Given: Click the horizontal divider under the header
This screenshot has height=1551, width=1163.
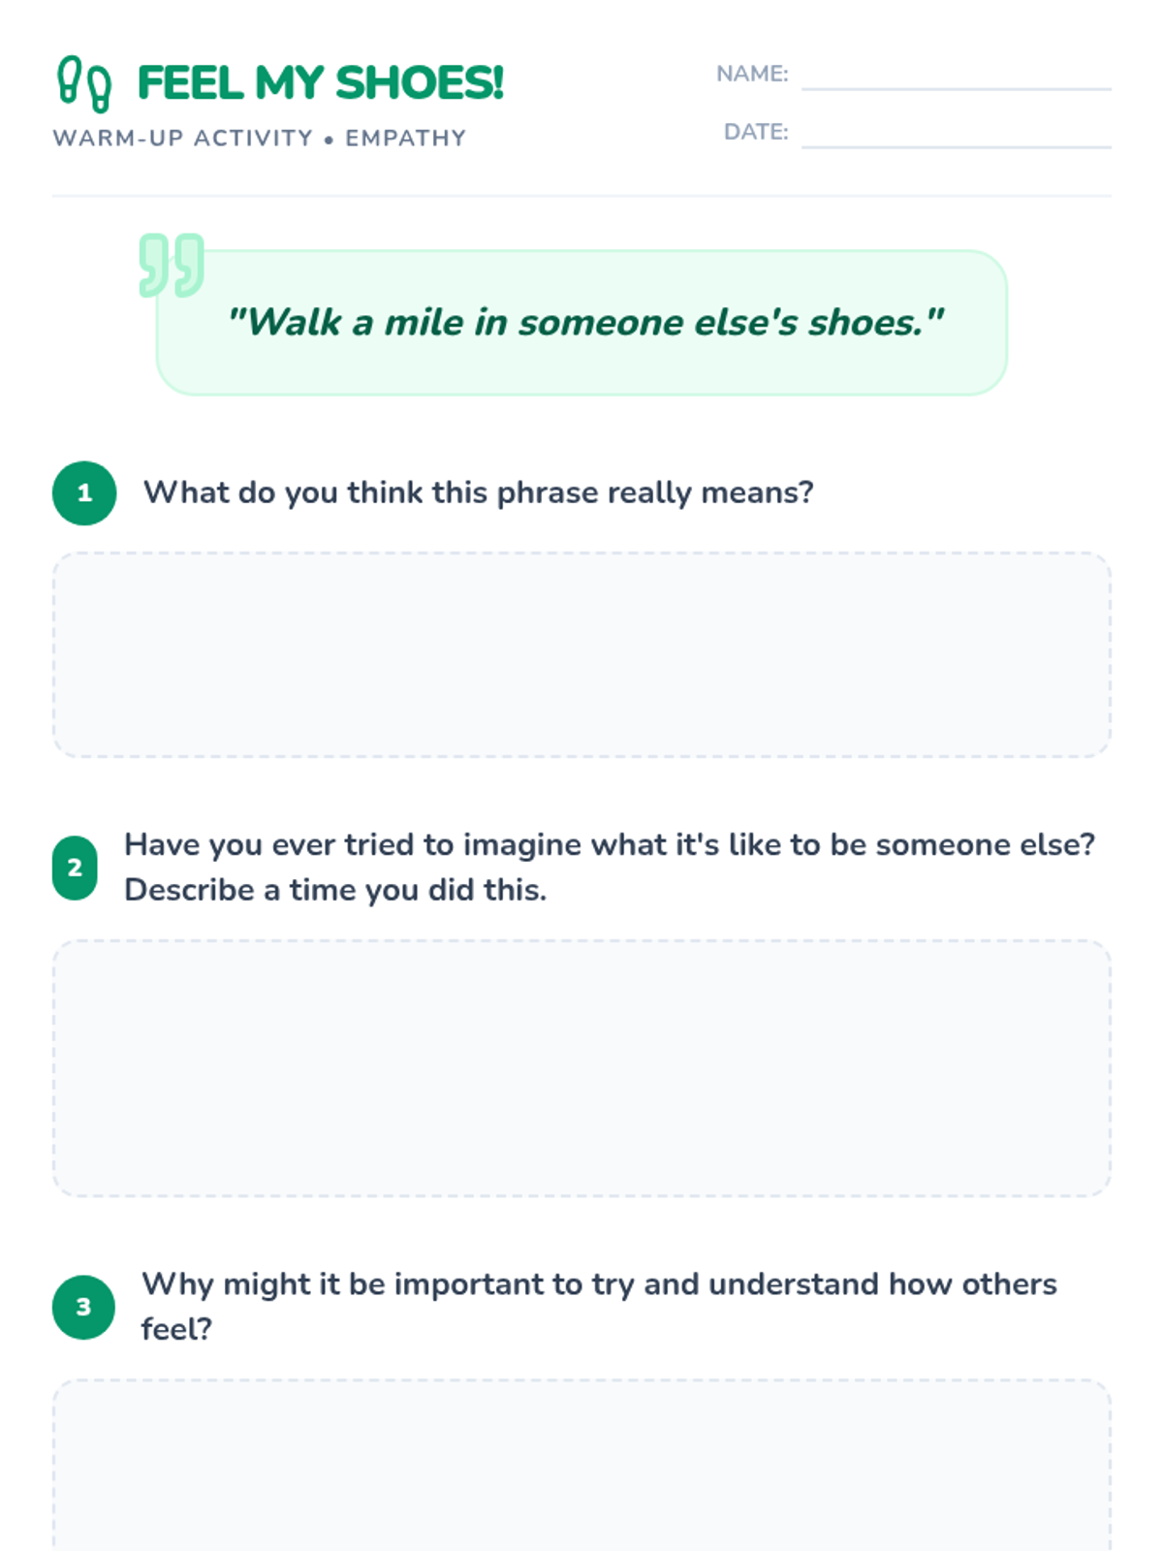Looking at the screenshot, I should click(x=581, y=196).
